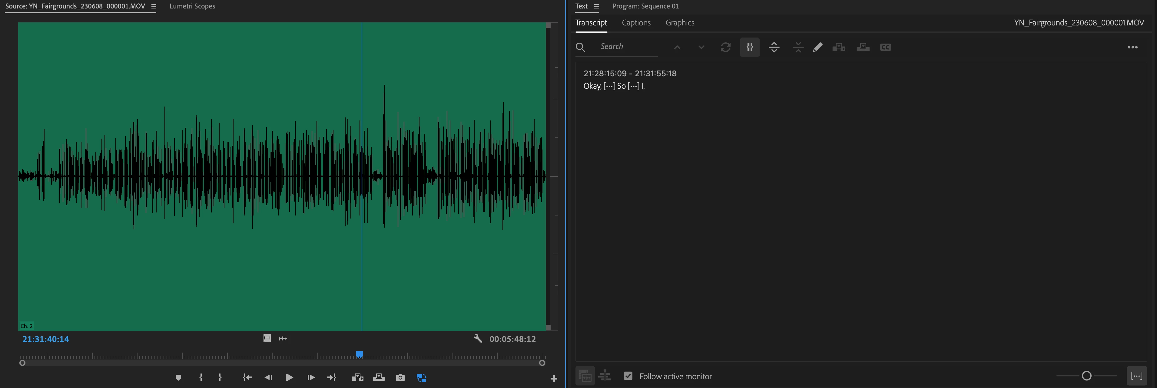1157x388 pixels.
Task: Click the Mark In bracket icon
Action: coord(201,378)
